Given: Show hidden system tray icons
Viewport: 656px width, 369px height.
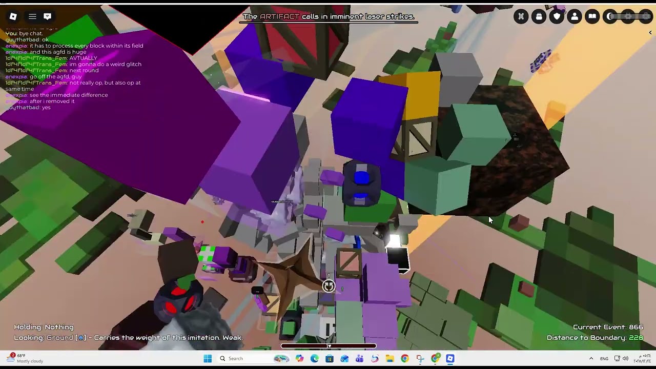Looking at the screenshot, I should pyautogui.click(x=591, y=359).
